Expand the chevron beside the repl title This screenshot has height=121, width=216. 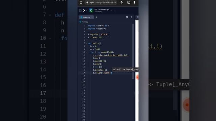111,10
